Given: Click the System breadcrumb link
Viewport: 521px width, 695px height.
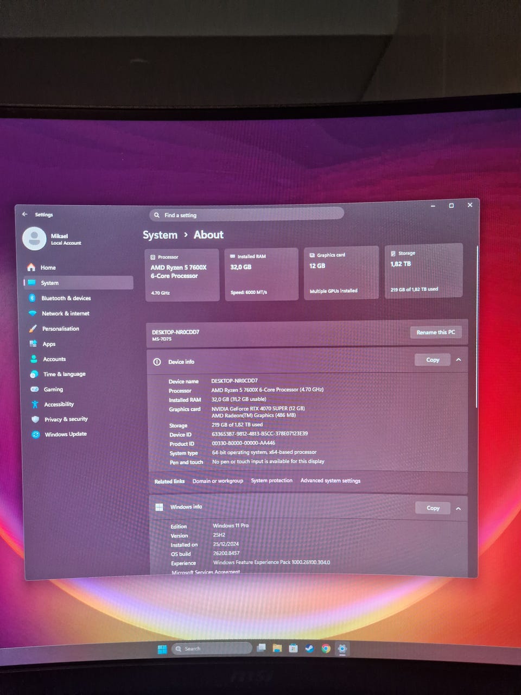Looking at the screenshot, I should tap(160, 235).
